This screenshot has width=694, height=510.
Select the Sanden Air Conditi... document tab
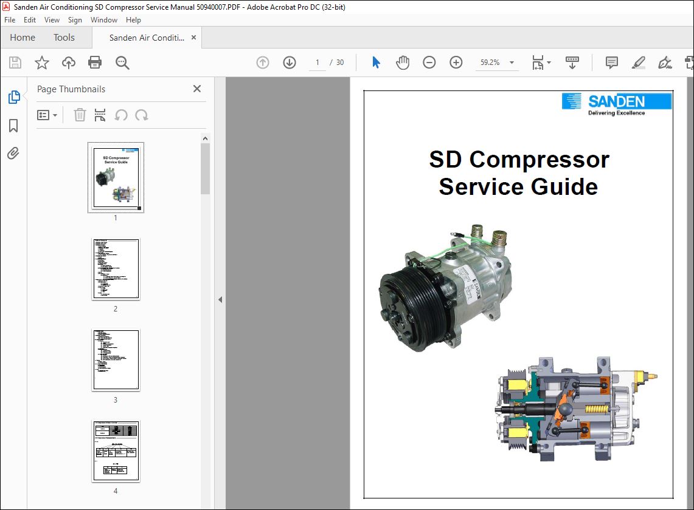(147, 38)
